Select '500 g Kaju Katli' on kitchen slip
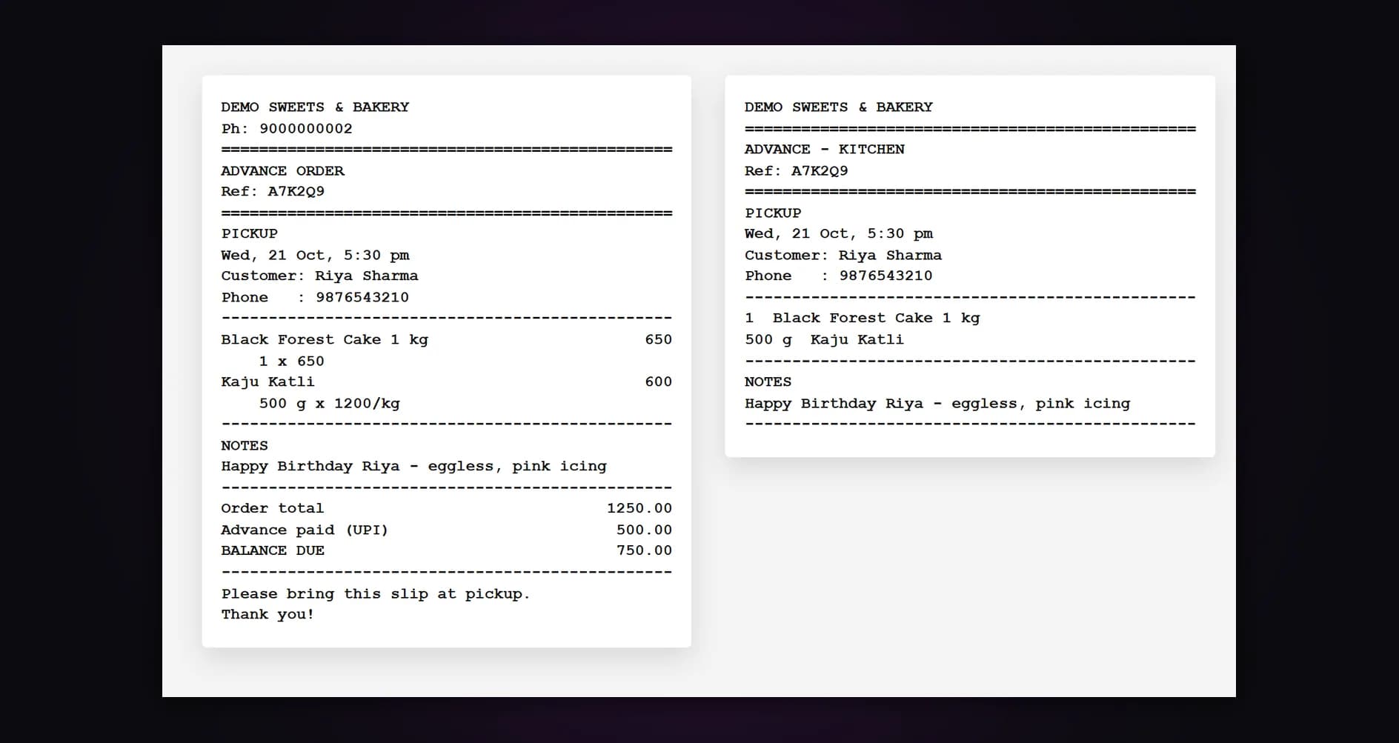The height and width of the screenshot is (743, 1399). (x=824, y=339)
